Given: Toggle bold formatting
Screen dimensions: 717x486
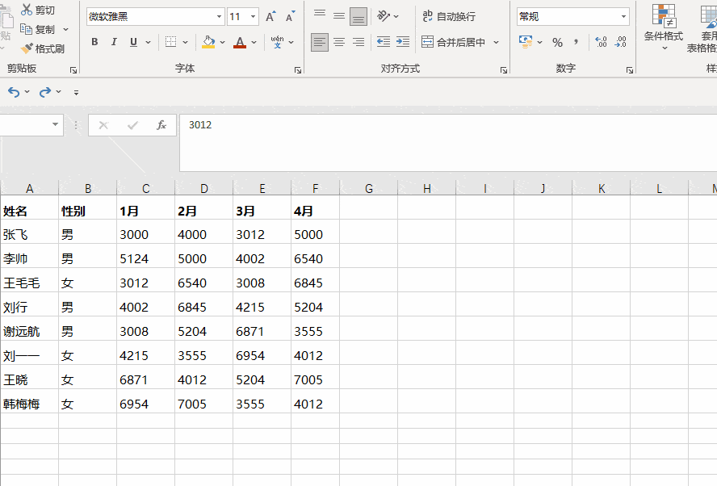Looking at the screenshot, I should (94, 42).
